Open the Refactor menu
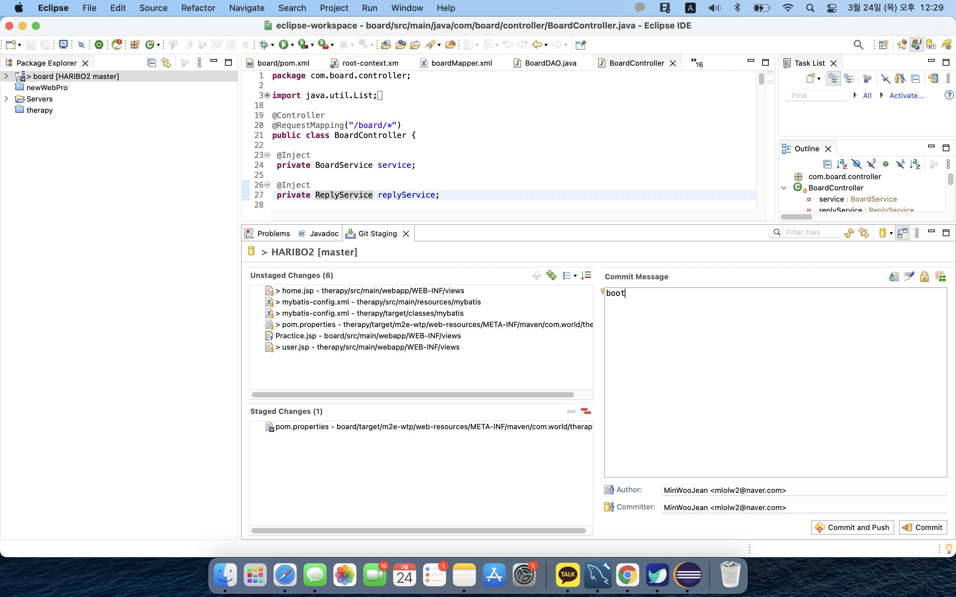The width and height of the screenshot is (956, 597). [x=198, y=8]
